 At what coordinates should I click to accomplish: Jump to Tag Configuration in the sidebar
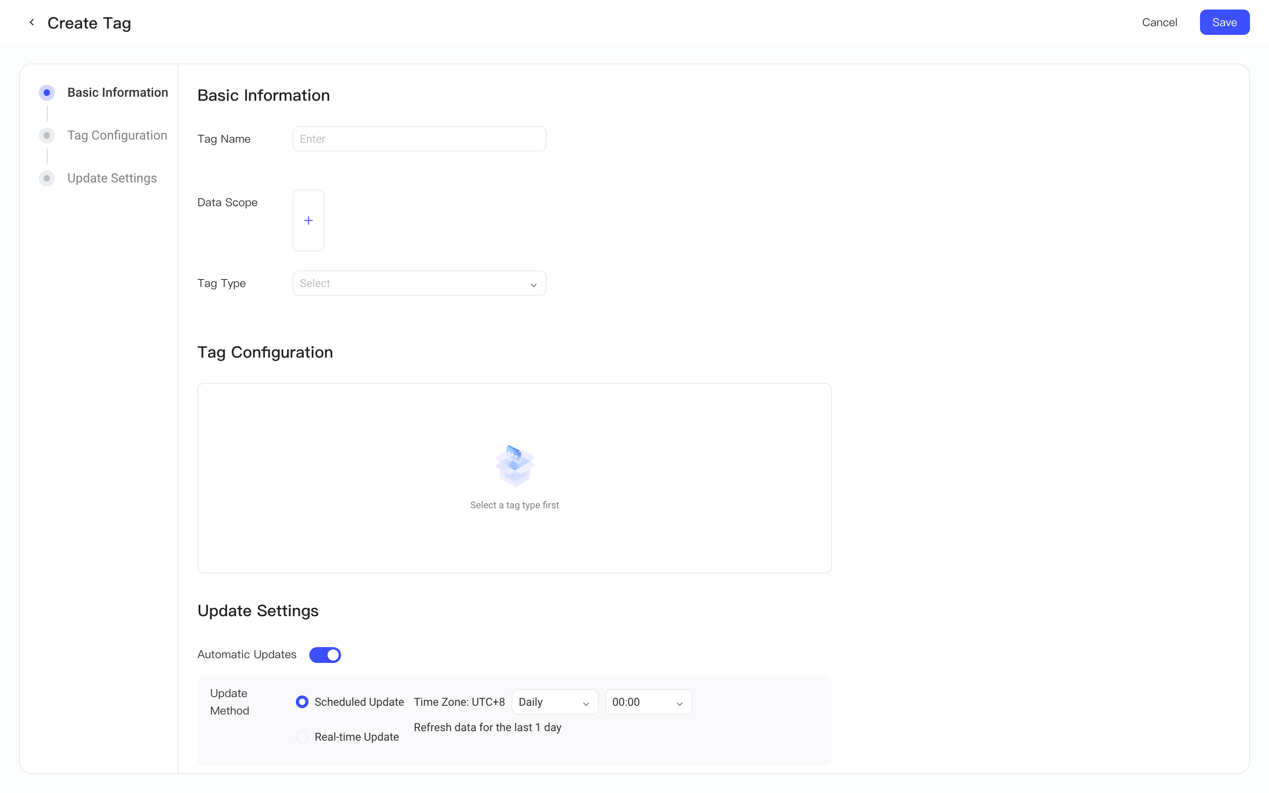117,136
